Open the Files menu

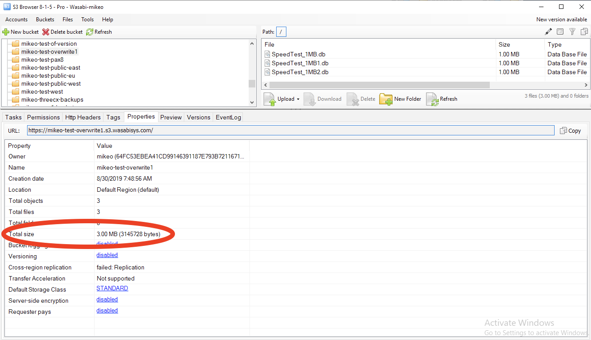tap(68, 20)
